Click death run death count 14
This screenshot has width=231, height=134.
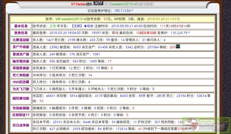pyautogui.click(x=90, y=75)
